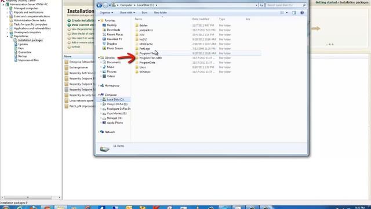Open Recorded TV under Favorites
The width and height of the screenshot is (371, 209).
coord(114,39)
